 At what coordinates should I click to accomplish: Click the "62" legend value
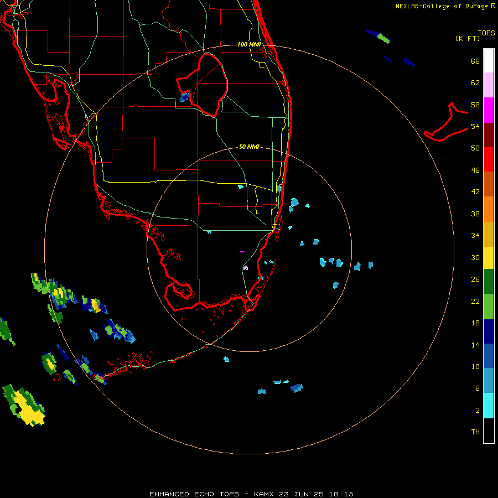click(475, 83)
